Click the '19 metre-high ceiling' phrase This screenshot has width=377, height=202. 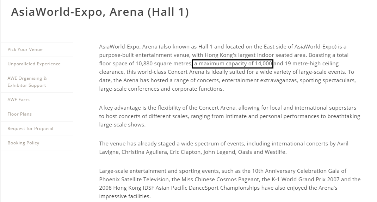(307, 64)
